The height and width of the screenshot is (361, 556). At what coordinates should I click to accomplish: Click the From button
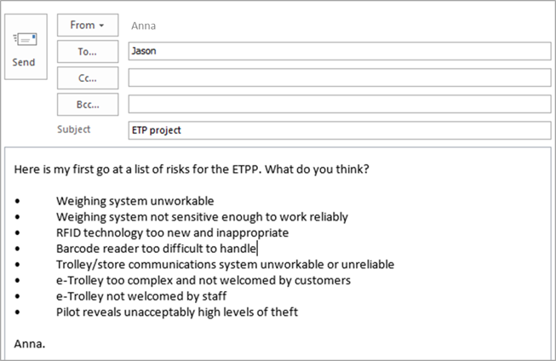tap(88, 26)
